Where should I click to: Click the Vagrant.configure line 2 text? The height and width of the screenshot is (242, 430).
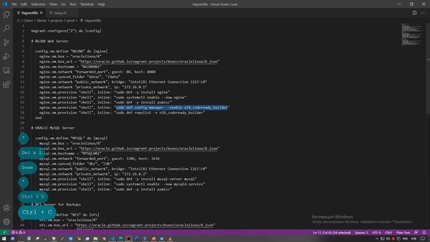pyautogui.click(x=66, y=31)
